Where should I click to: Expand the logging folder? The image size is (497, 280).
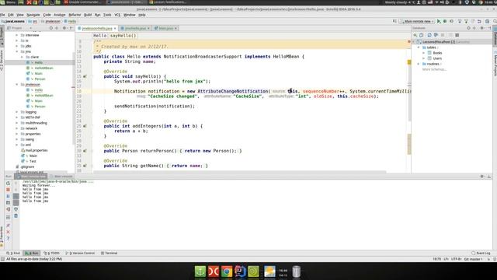click(x=17, y=112)
